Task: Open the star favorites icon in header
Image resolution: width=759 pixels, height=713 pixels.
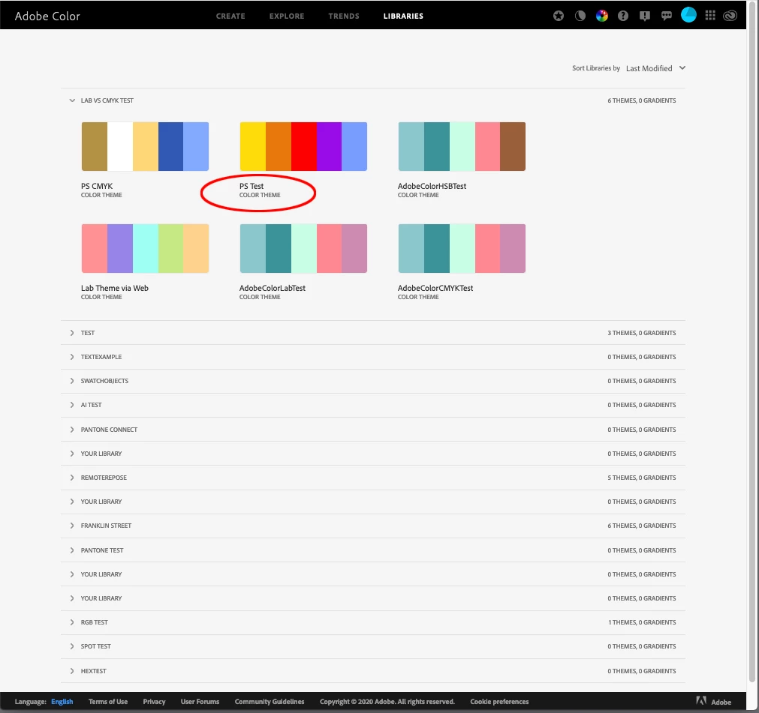Action: click(x=558, y=16)
